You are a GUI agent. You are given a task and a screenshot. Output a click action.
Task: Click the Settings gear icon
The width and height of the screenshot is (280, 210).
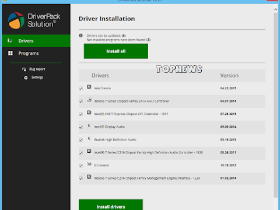(26, 78)
